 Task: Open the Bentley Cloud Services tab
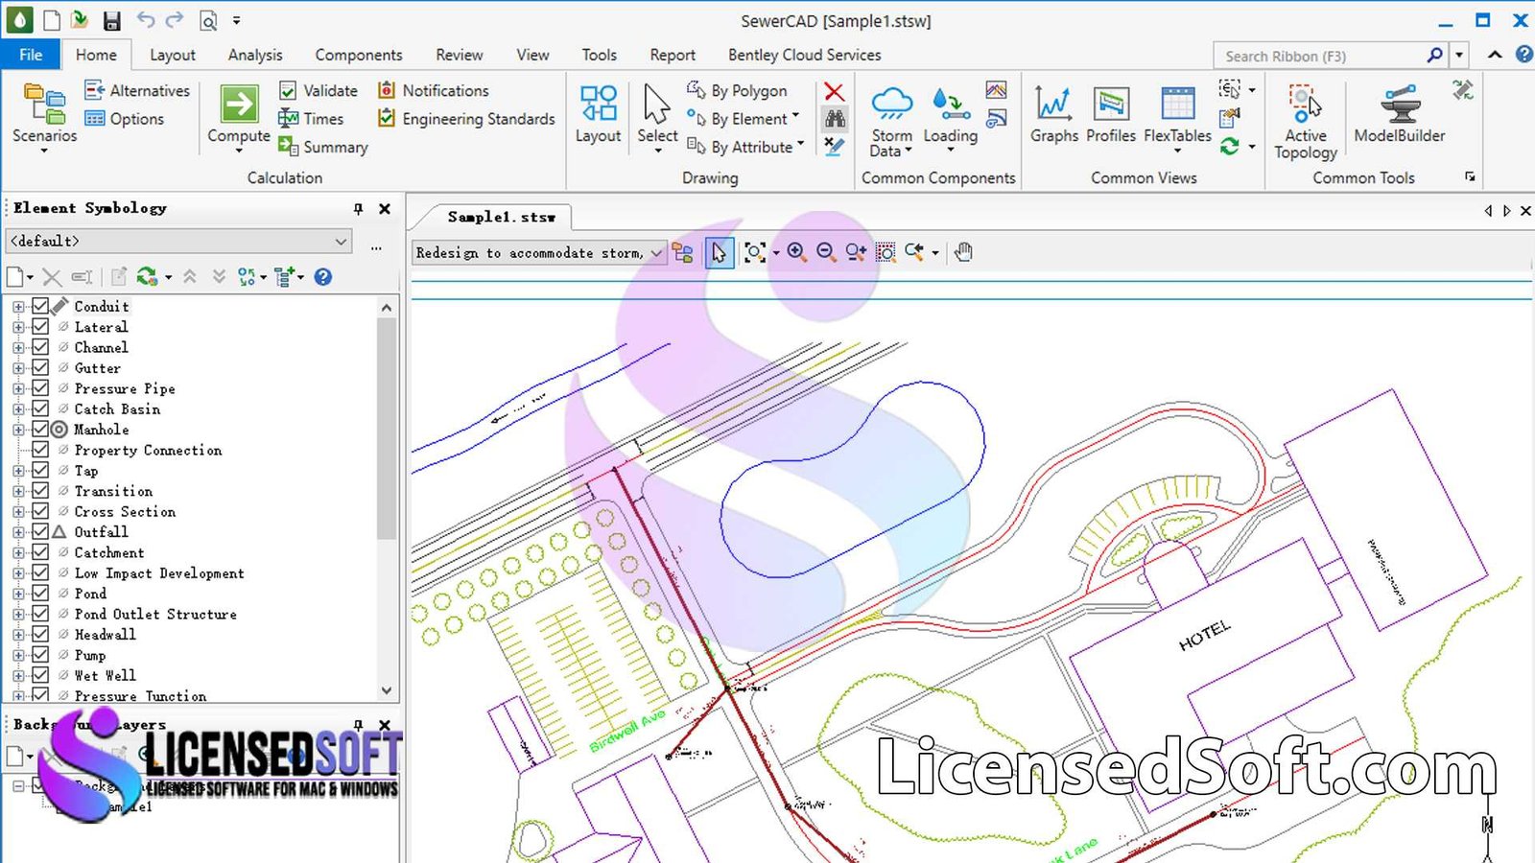(x=804, y=55)
